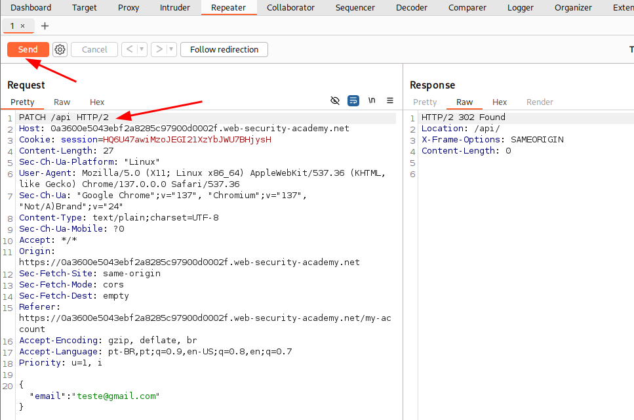Add a new Repeater tab
Image resolution: width=634 pixels, height=420 pixels.
pyautogui.click(x=45, y=26)
